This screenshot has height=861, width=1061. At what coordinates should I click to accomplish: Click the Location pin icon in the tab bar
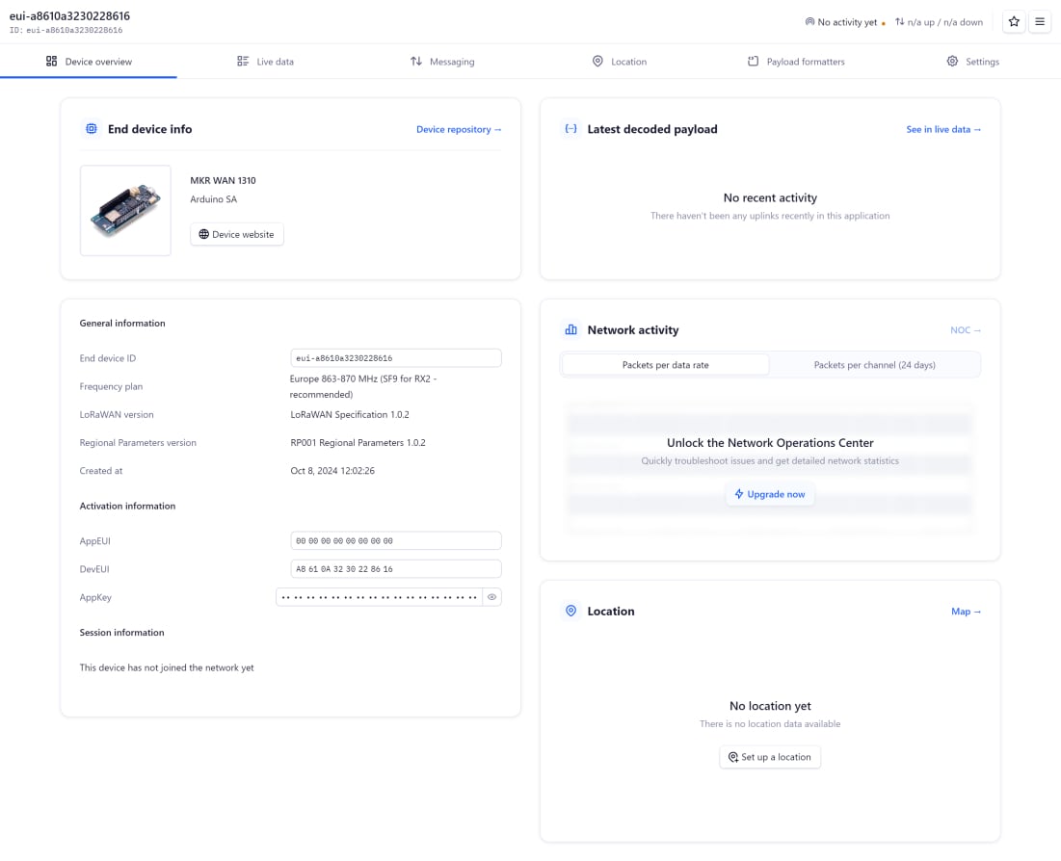(599, 61)
